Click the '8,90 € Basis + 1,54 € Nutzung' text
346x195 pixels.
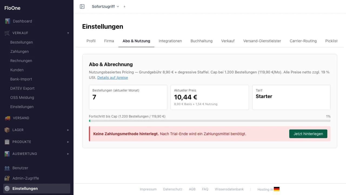pos(196,104)
